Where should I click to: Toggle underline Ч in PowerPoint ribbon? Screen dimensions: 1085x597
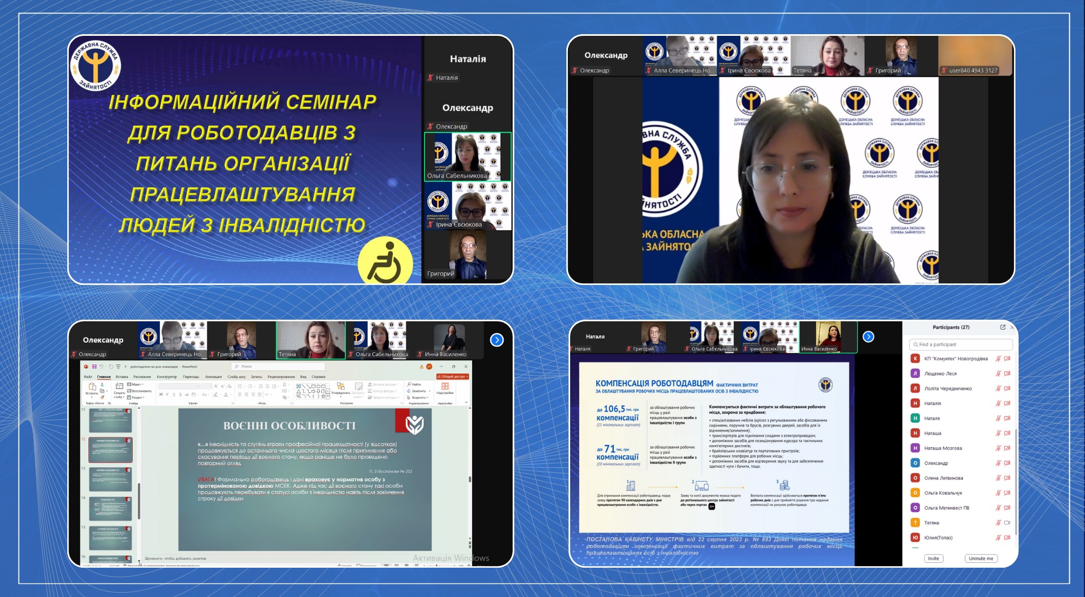(174, 395)
